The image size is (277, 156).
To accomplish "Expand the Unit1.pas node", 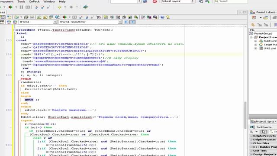I will click(256, 48).
